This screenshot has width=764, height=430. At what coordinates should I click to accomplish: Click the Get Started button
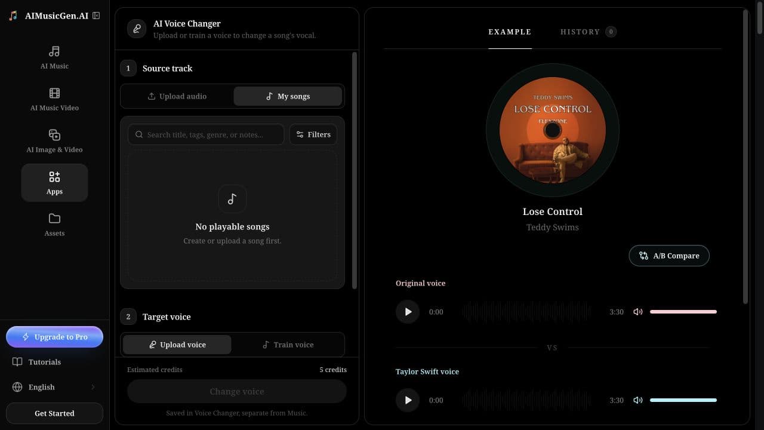pyautogui.click(x=54, y=413)
